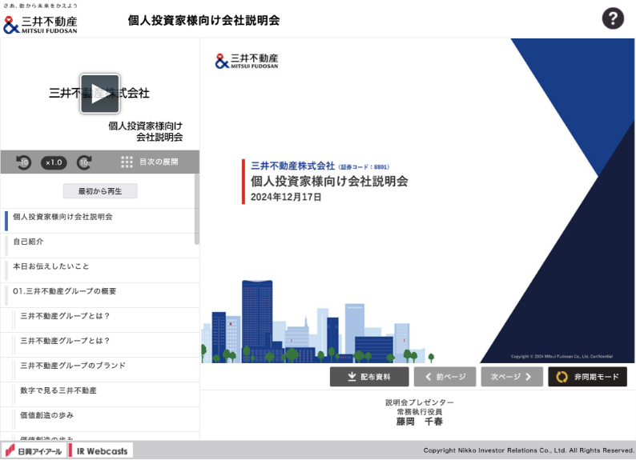This screenshot has width=636, height=460.
Task: Select chapter 個人投資家様向け会社説明会 in the list
Action: click(x=99, y=221)
